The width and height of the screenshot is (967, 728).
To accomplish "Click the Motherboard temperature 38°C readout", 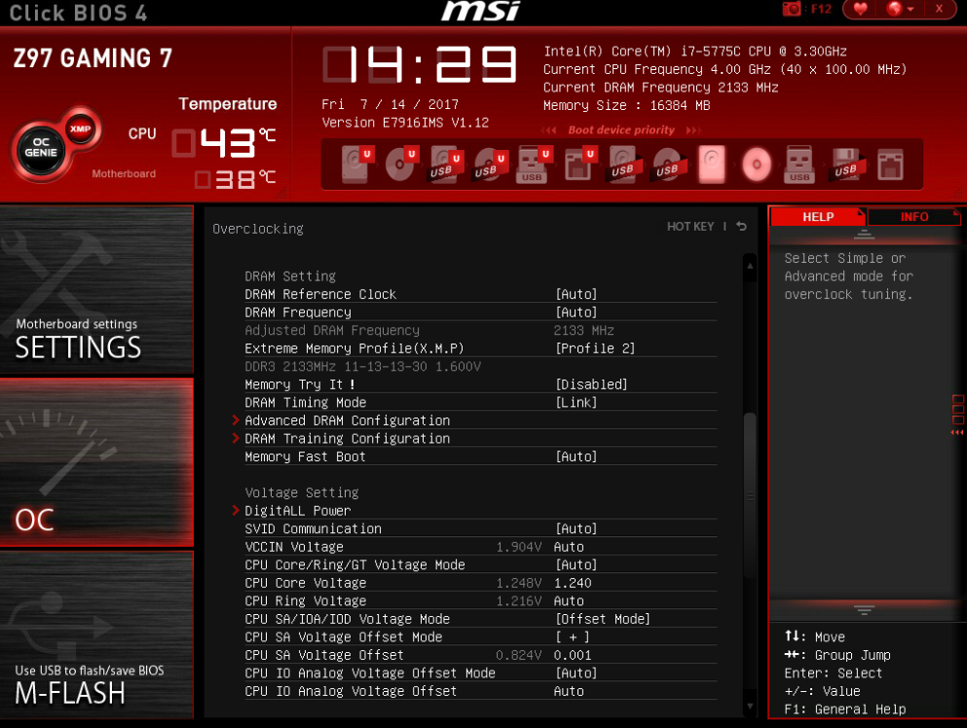I will 235,179.
